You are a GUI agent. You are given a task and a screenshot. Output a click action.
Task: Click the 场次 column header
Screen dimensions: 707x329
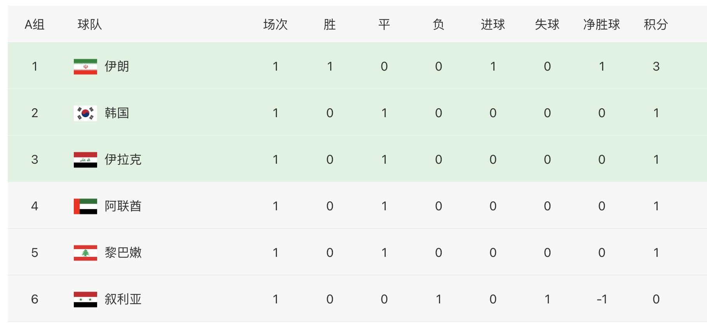pos(275,24)
